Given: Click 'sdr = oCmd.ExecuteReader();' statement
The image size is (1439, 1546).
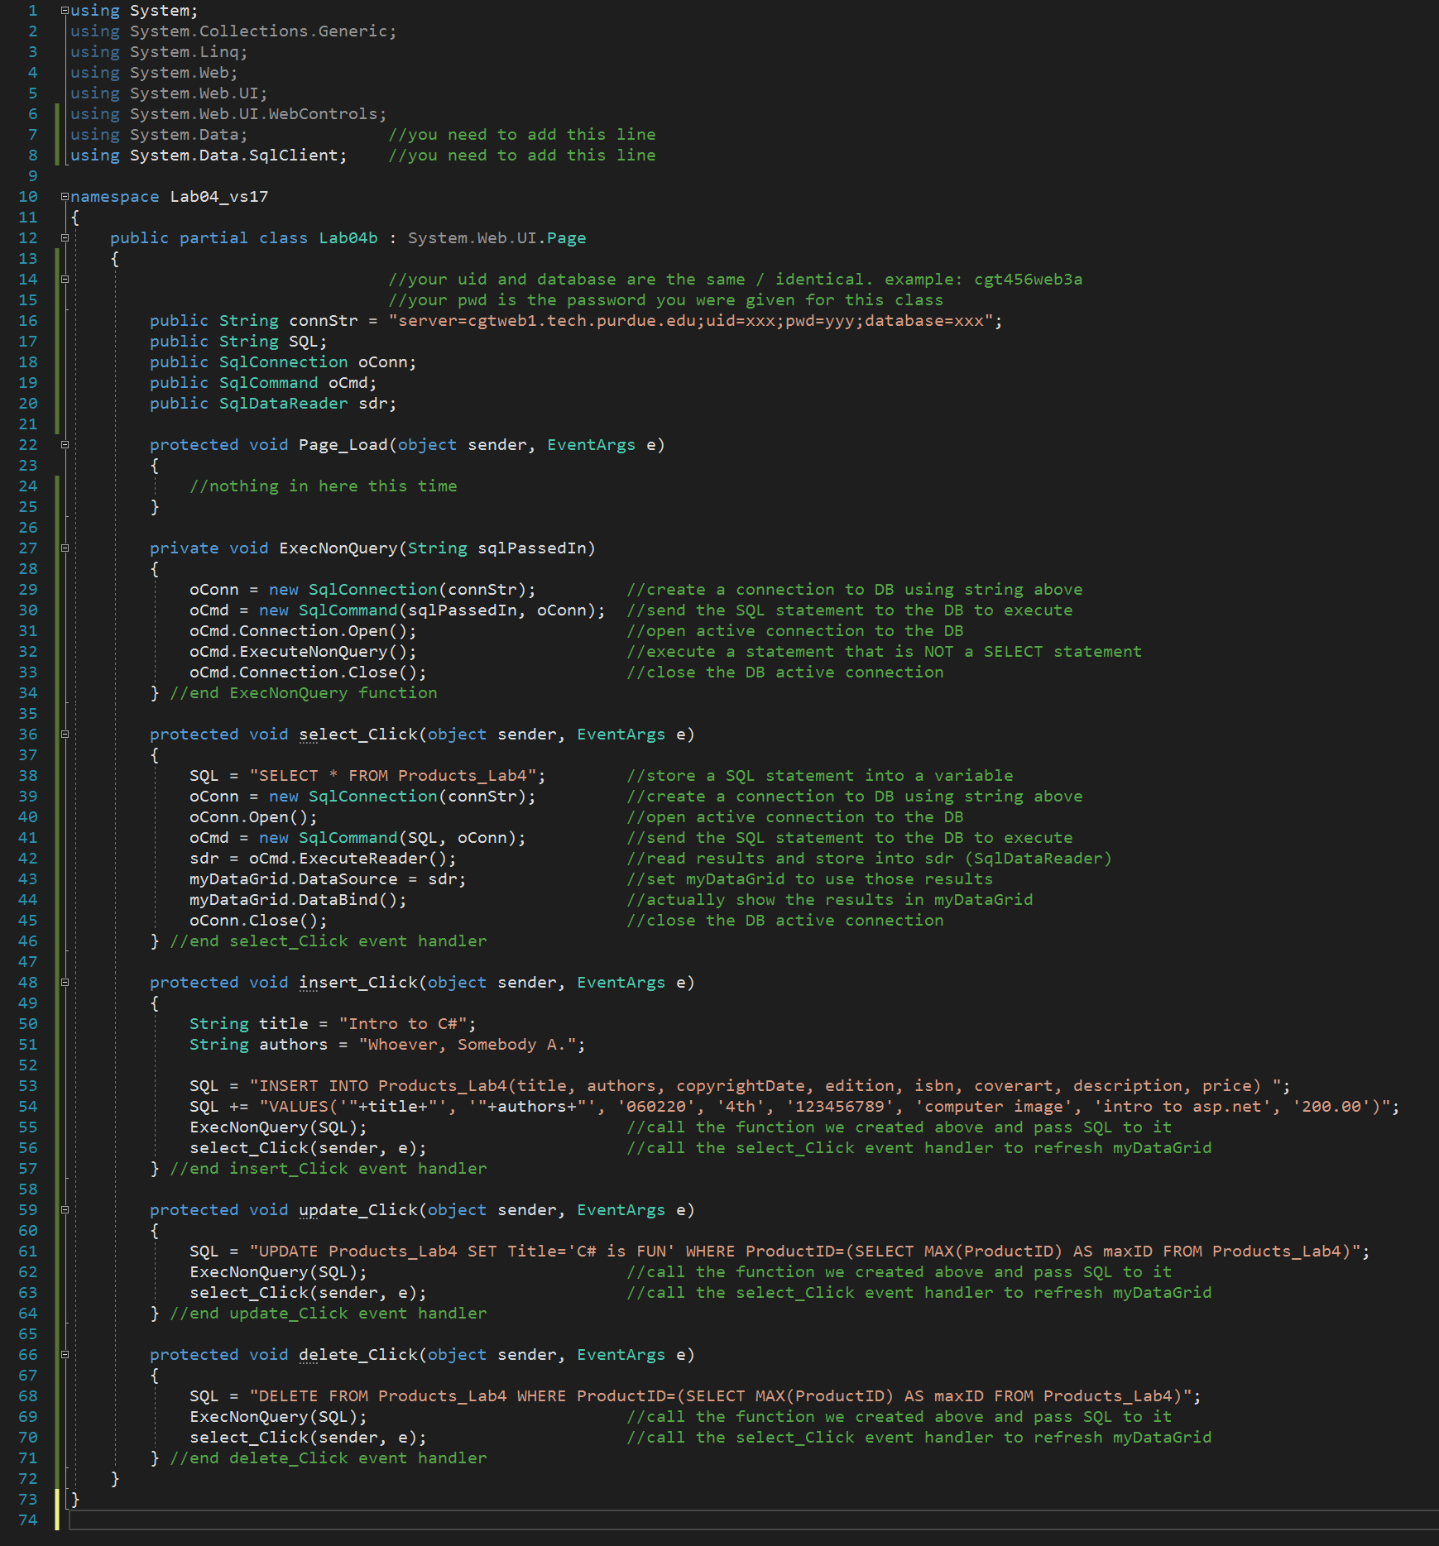Looking at the screenshot, I should point(323,859).
